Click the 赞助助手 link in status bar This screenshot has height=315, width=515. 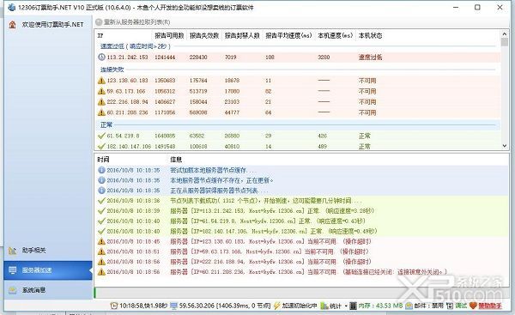click(490, 306)
